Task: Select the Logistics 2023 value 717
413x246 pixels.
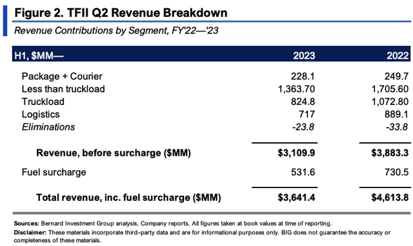Action: (307, 114)
